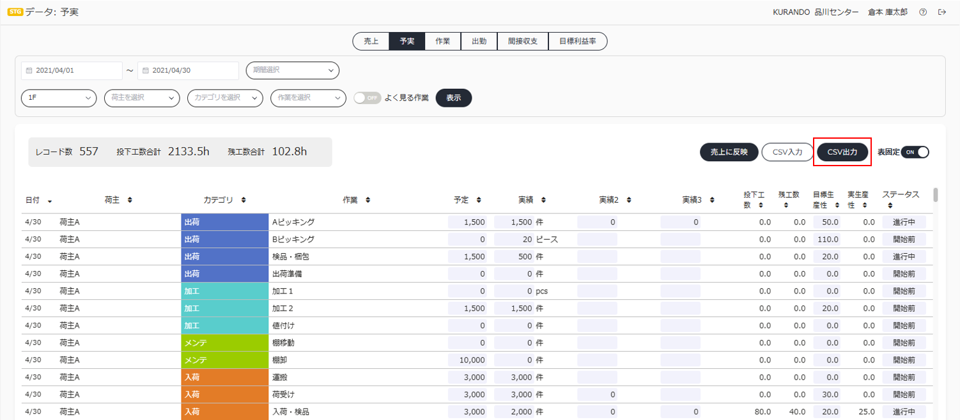
Task: Click user name 倉本 庫太郎
Action: (888, 12)
